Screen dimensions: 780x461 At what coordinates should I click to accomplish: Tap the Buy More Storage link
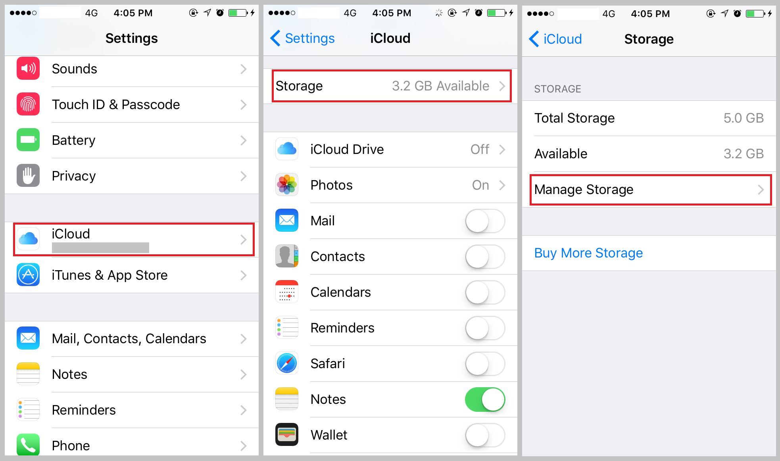[x=588, y=253]
